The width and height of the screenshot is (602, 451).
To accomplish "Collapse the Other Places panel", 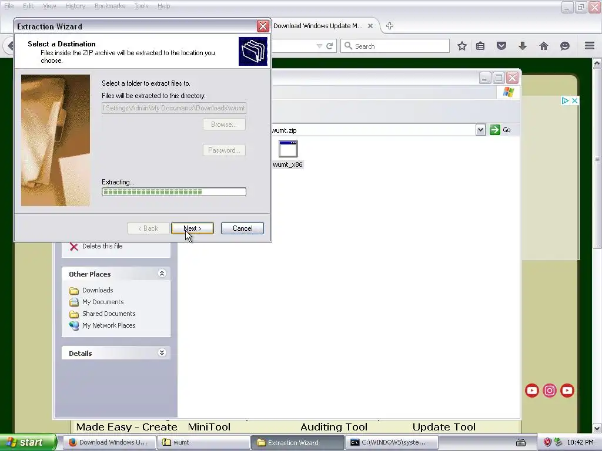I will pyautogui.click(x=162, y=274).
